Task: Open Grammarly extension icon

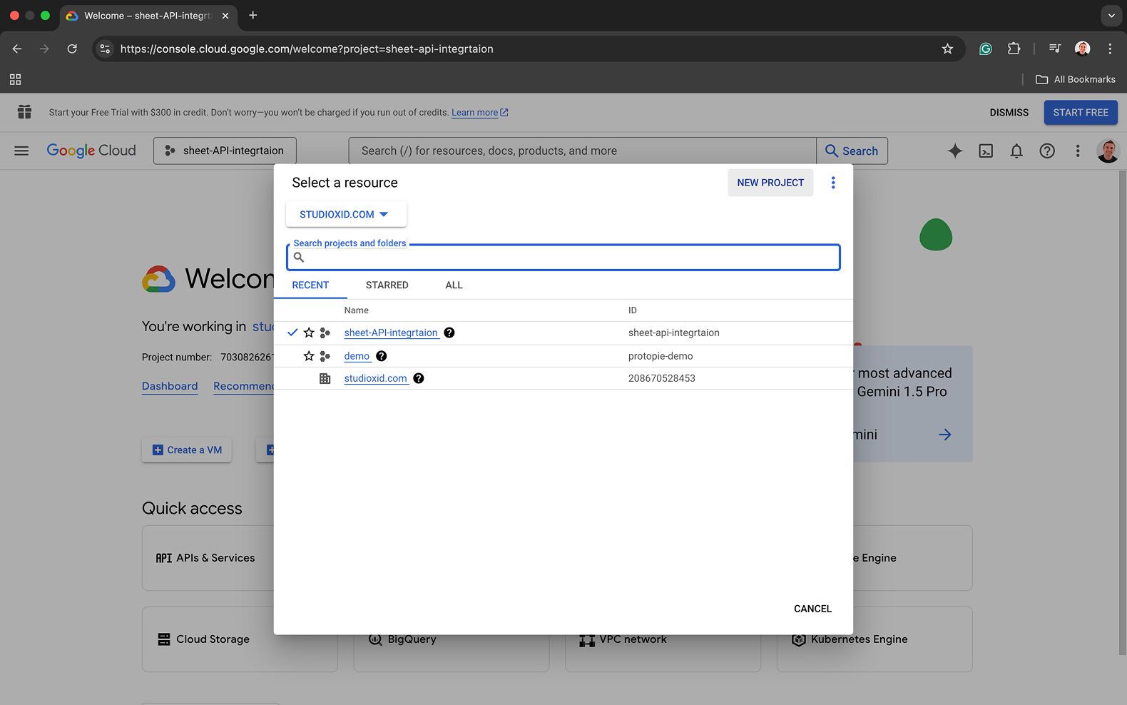Action: [x=986, y=49]
